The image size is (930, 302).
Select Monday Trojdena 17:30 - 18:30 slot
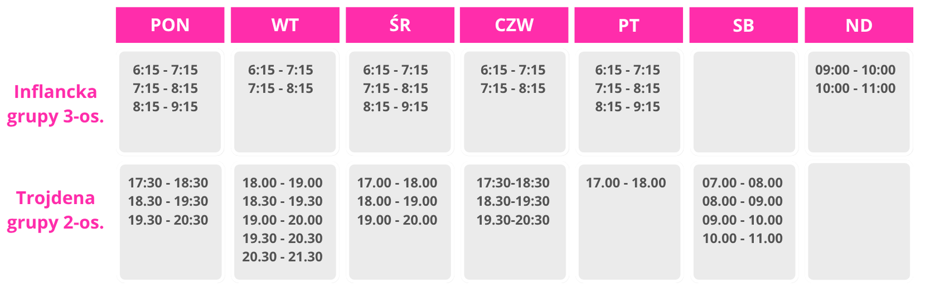(168, 183)
